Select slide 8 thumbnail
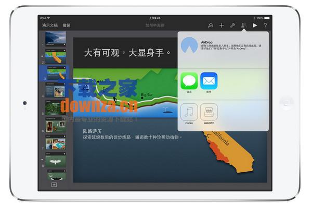This screenshot has height=208, width=312. click(56, 160)
